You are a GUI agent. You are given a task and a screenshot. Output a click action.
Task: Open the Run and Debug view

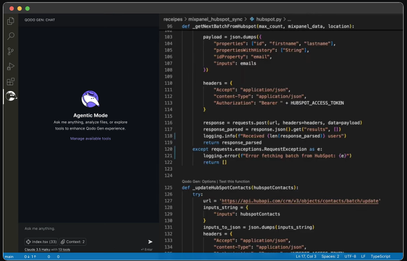coord(10,66)
